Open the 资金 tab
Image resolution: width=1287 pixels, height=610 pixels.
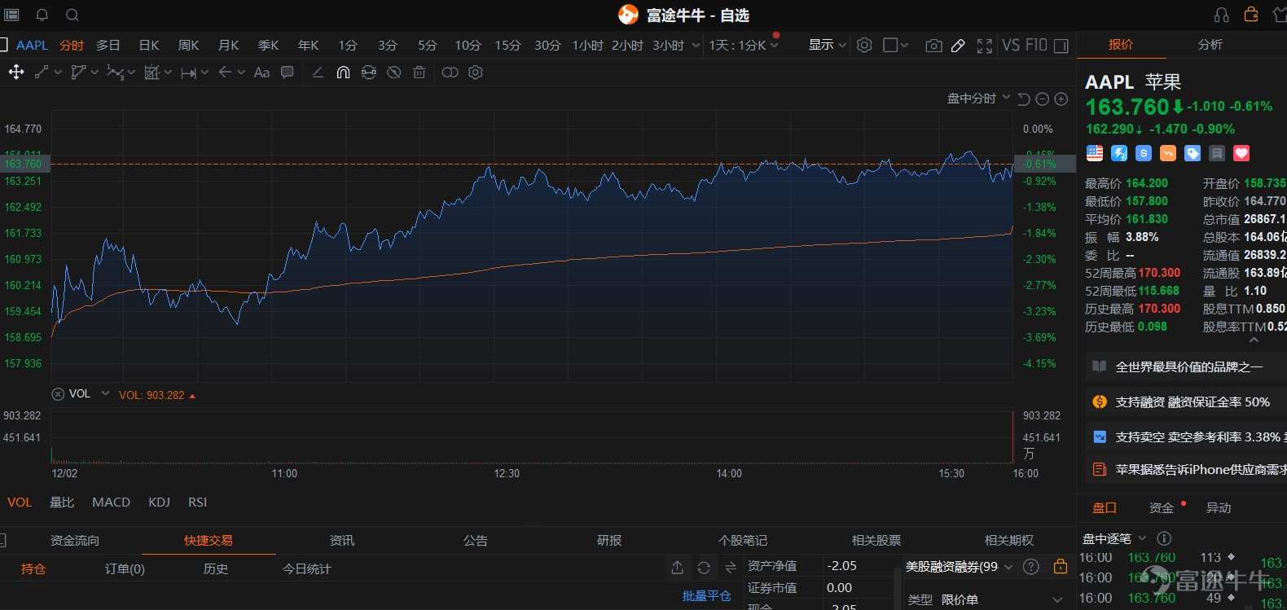[1162, 508]
